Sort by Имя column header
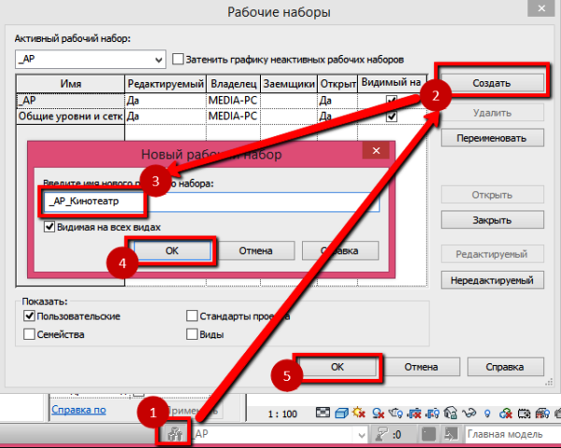 click(70, 84)
